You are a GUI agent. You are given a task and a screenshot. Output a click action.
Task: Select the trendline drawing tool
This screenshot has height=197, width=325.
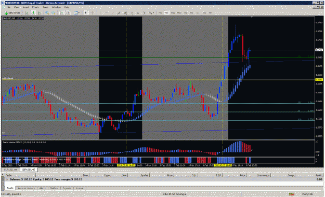(x=113, y=13)
